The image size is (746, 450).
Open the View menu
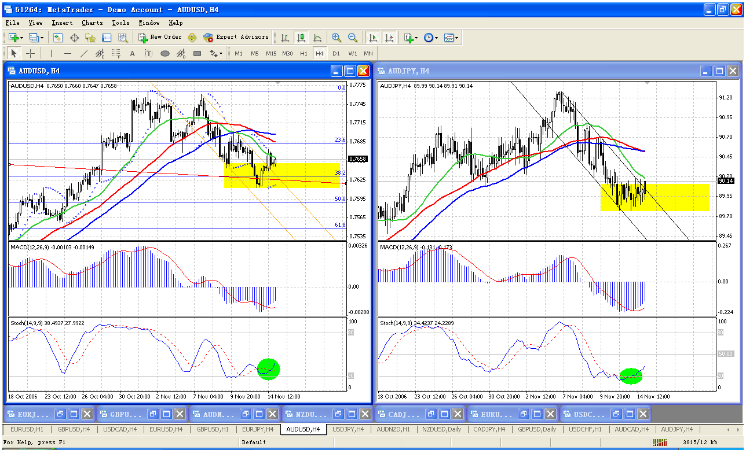coord(35,23)
